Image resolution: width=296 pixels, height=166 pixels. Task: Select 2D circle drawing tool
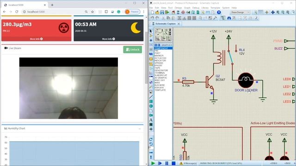(151, 106)
